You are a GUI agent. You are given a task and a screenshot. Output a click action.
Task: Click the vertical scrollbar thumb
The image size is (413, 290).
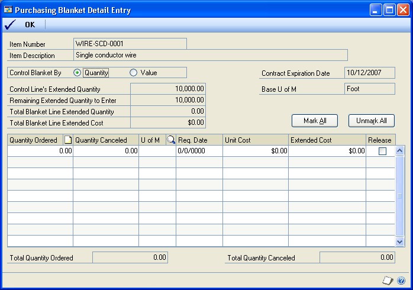399,196
